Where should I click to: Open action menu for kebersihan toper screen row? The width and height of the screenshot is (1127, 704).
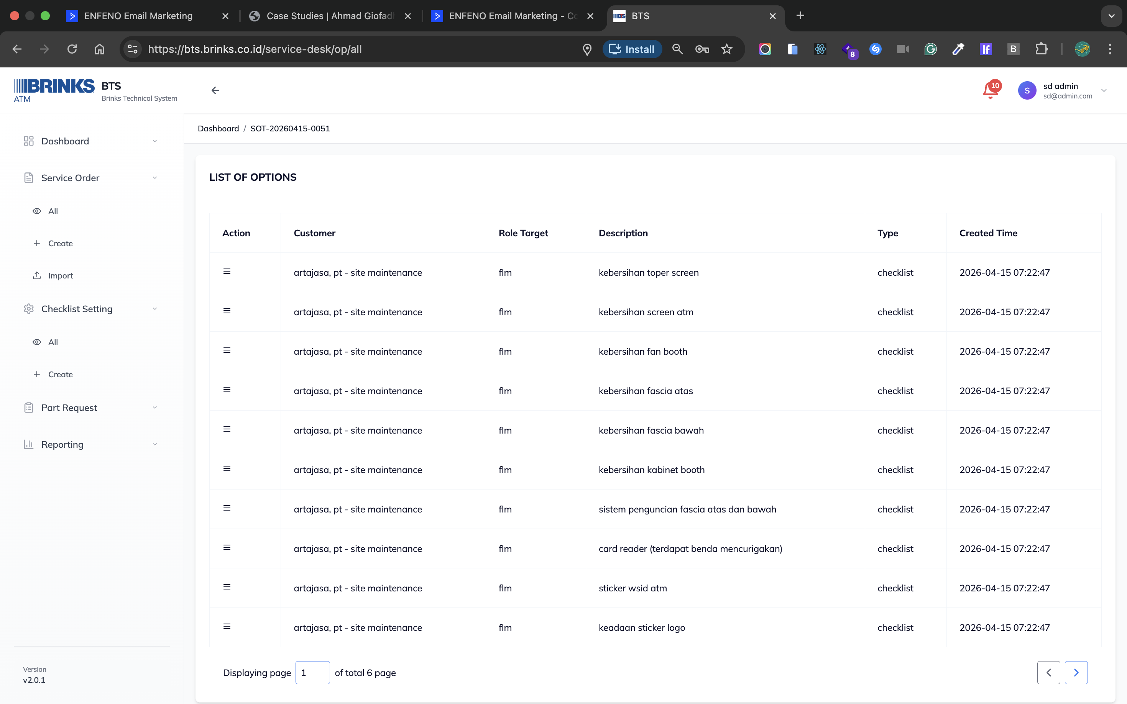click(x=227, y=272)
